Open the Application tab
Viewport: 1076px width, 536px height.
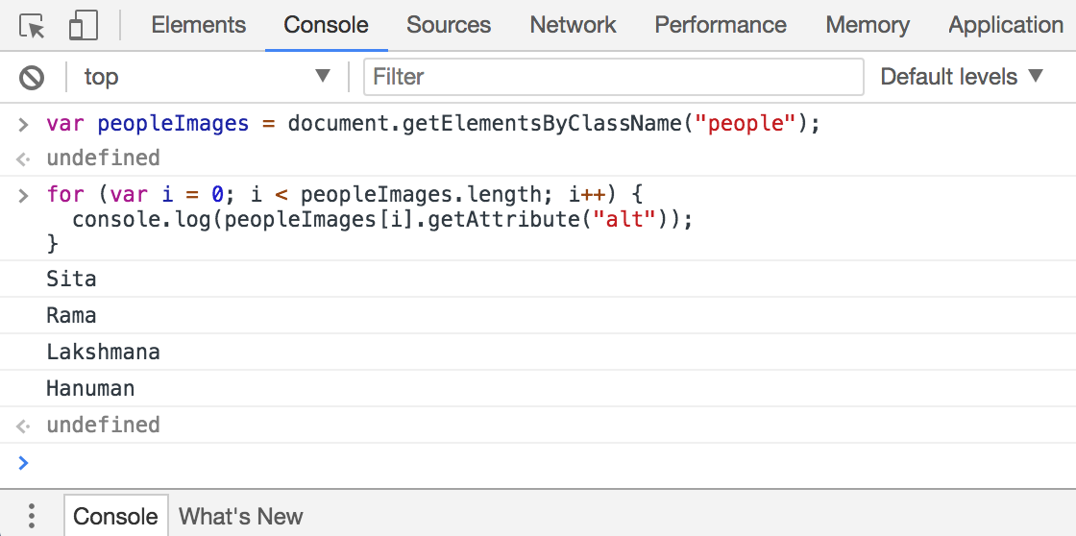point(1005,26)
